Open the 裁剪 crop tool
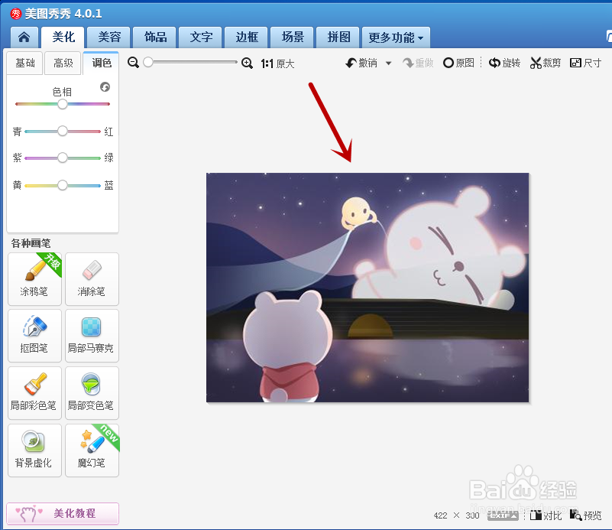The height and width of the screenshot is (530, 612). click(x=546, y=63)
